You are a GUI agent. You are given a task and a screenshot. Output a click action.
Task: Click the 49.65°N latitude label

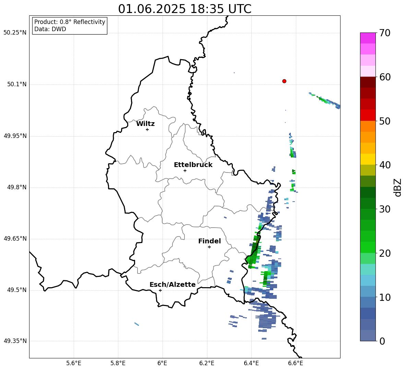(15, 239)
